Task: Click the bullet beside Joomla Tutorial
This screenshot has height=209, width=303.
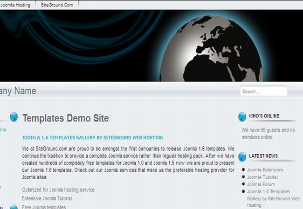Action: 243,177
